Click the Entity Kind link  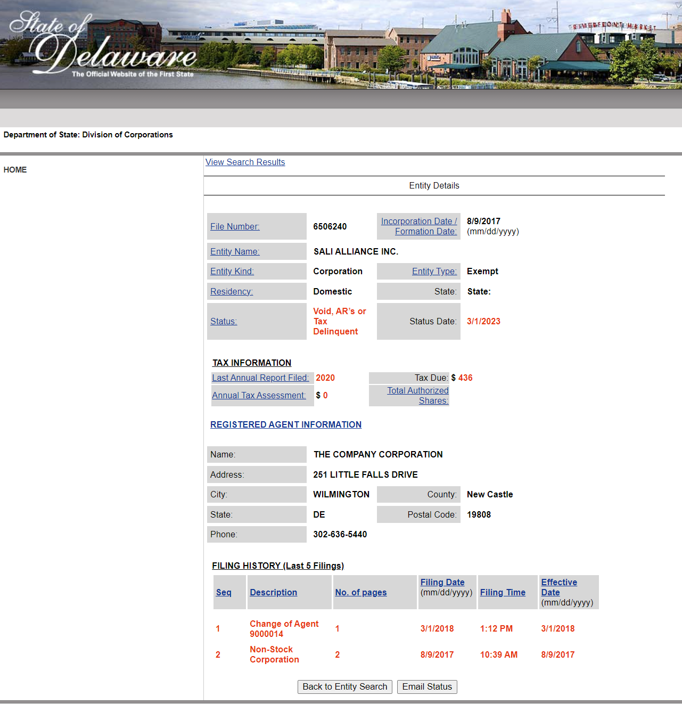coord(232,271)
